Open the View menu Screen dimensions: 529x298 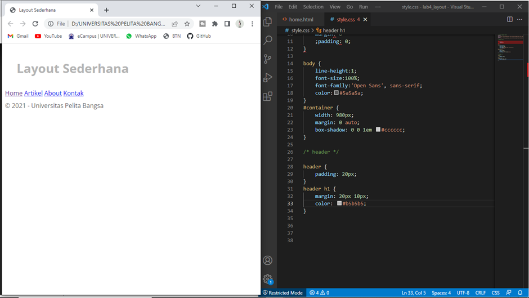click(x=335, y=7)
